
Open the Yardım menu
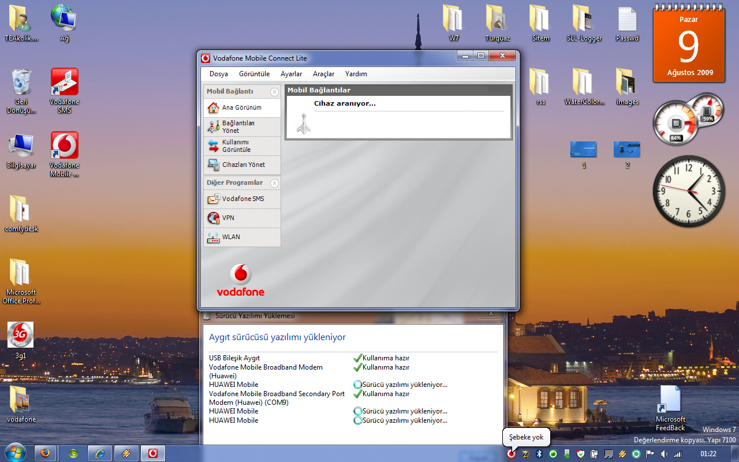click(356, 74)
